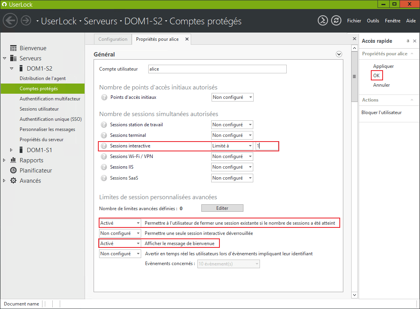The height and width of the screenshot is (309, 420).
Task: Click Annuler in quick access
Action: click(x=381, y=85)
